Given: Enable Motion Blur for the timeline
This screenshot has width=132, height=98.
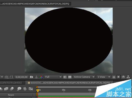Looking at the screenshot, I should tap(12, 89).
